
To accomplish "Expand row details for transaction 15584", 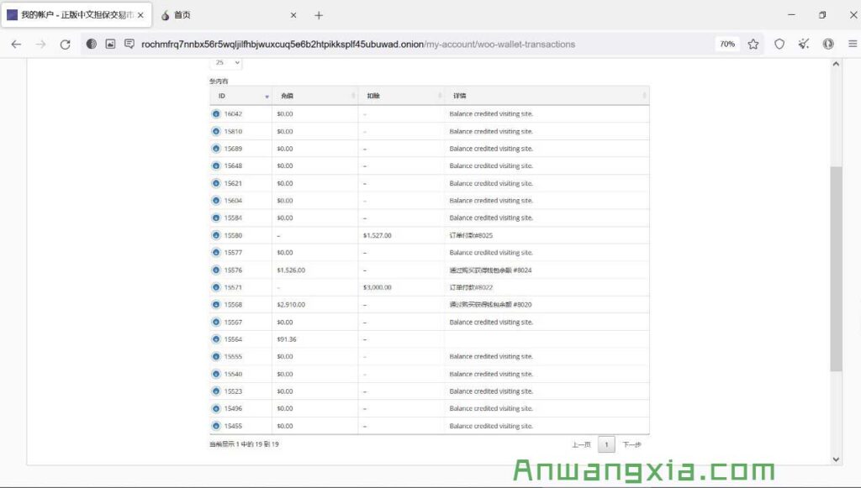I will (216, 218).
